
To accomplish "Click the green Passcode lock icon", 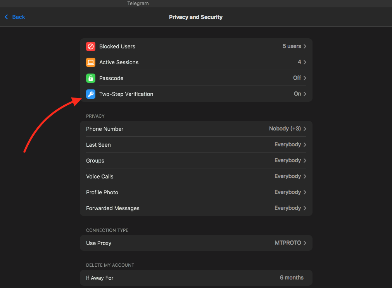I will pyautogui.click(x=91, y=78).
